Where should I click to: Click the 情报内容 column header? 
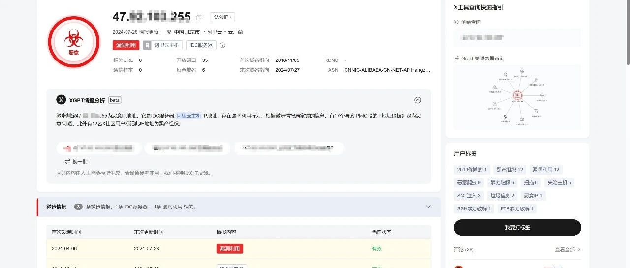coord(226,232)
